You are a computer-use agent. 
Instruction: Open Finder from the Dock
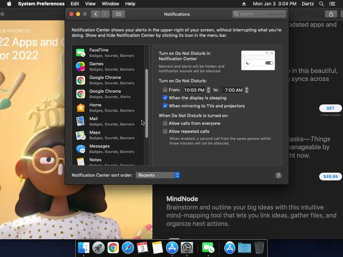coord(84,248)
